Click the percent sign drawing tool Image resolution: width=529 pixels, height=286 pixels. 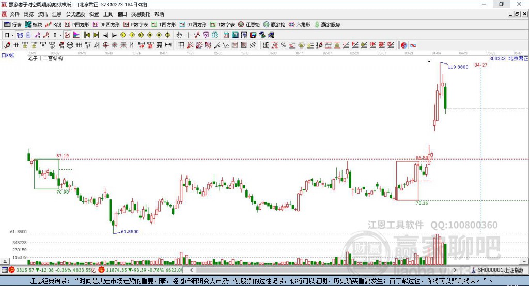[x=284, y=45]
